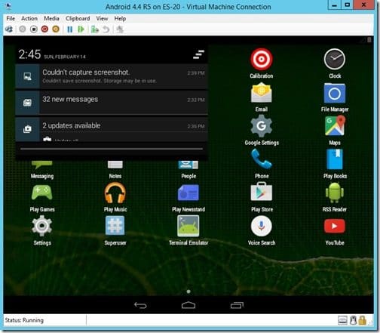
Task: Clear all notifications with dismiss icon
Action: pyautogui.click(x=199, y=54)
